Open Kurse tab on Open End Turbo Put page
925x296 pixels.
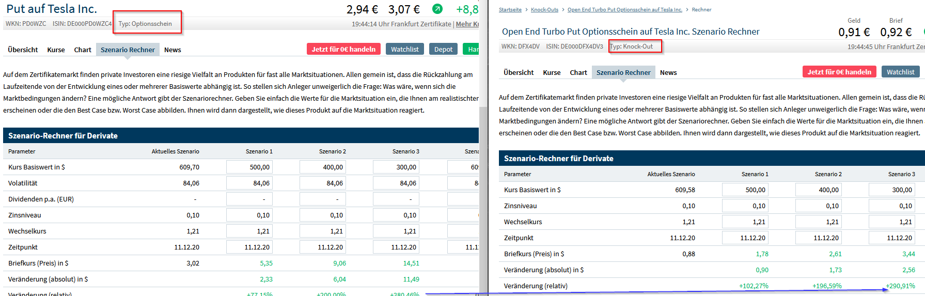point(552,72)
